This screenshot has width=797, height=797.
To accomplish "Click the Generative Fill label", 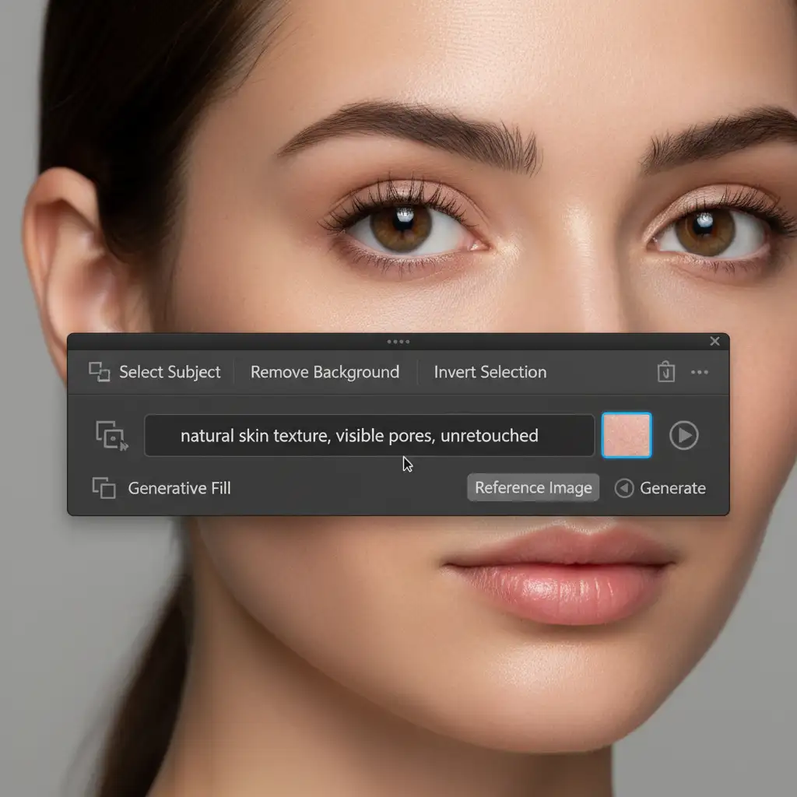I will tap(179, 488).
